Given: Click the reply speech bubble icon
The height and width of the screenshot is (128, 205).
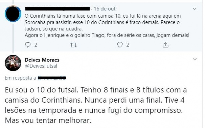Looking at the screenshot, I should click(28, 45).
